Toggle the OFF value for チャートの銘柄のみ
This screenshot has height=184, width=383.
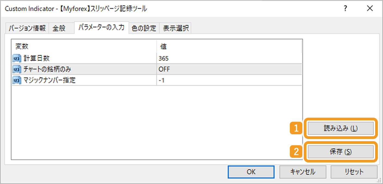[163, 69]
